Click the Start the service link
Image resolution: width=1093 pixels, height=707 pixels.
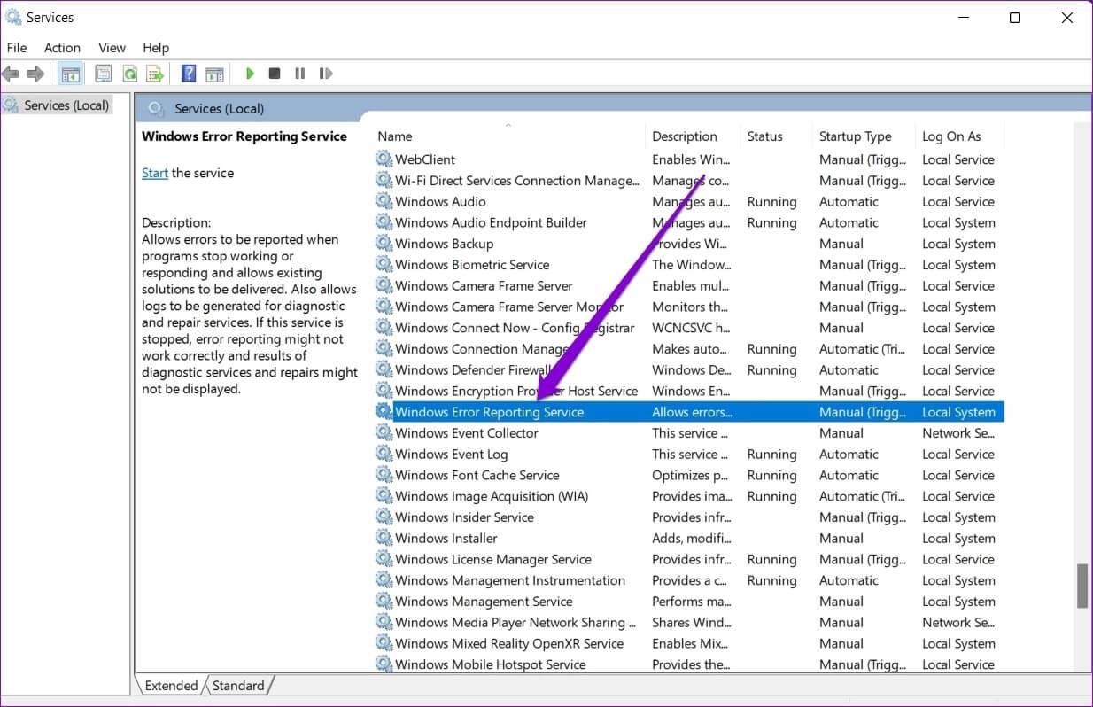pos(155,173)
